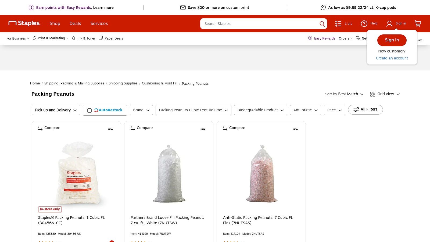Viewport: 430px width, 242px height.
Task: Open Partners Brand white peanuts image
Action: point(169,173)
